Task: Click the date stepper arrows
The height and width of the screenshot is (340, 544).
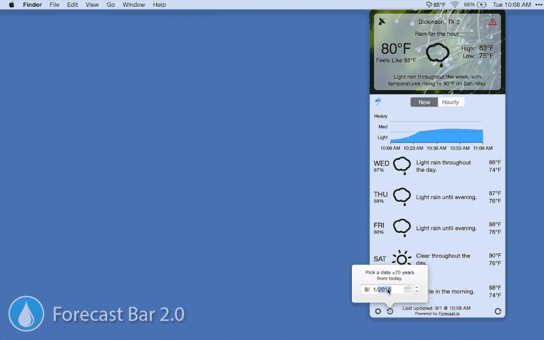Action: click(416, 290)
